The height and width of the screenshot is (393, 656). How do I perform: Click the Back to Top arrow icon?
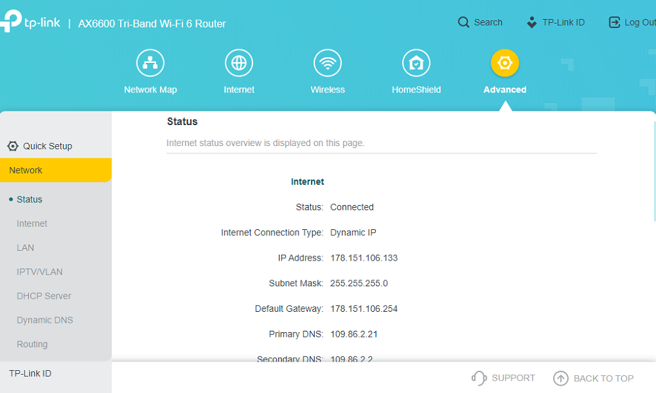[561, 379]
